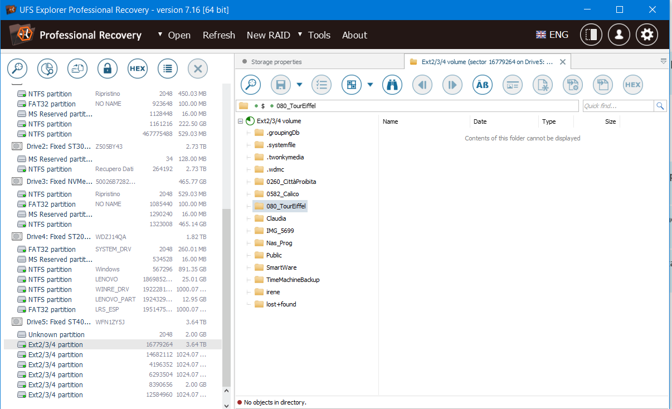
Task: Click the file with gear icon
Action: coord(573,85)
